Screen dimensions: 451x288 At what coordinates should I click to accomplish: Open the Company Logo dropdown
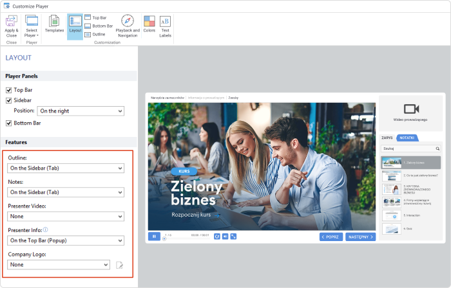tap(59, 264)
